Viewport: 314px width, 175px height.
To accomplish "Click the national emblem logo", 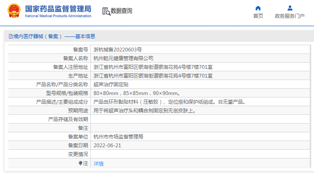I will click(14, 11).
